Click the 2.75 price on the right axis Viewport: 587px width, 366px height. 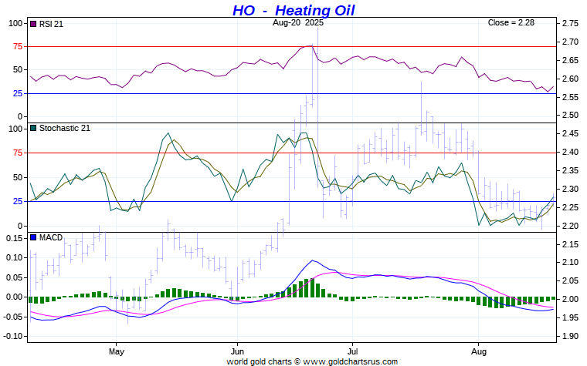[570, 23]
